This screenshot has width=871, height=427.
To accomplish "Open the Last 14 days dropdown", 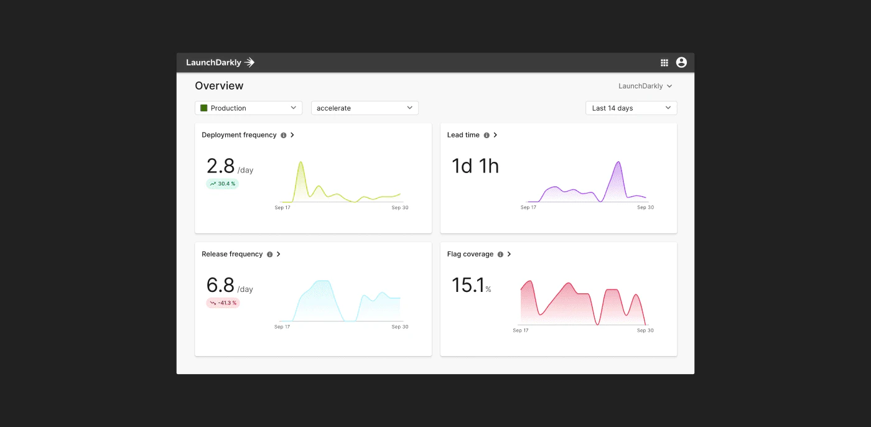I will (x=631, y=108).
